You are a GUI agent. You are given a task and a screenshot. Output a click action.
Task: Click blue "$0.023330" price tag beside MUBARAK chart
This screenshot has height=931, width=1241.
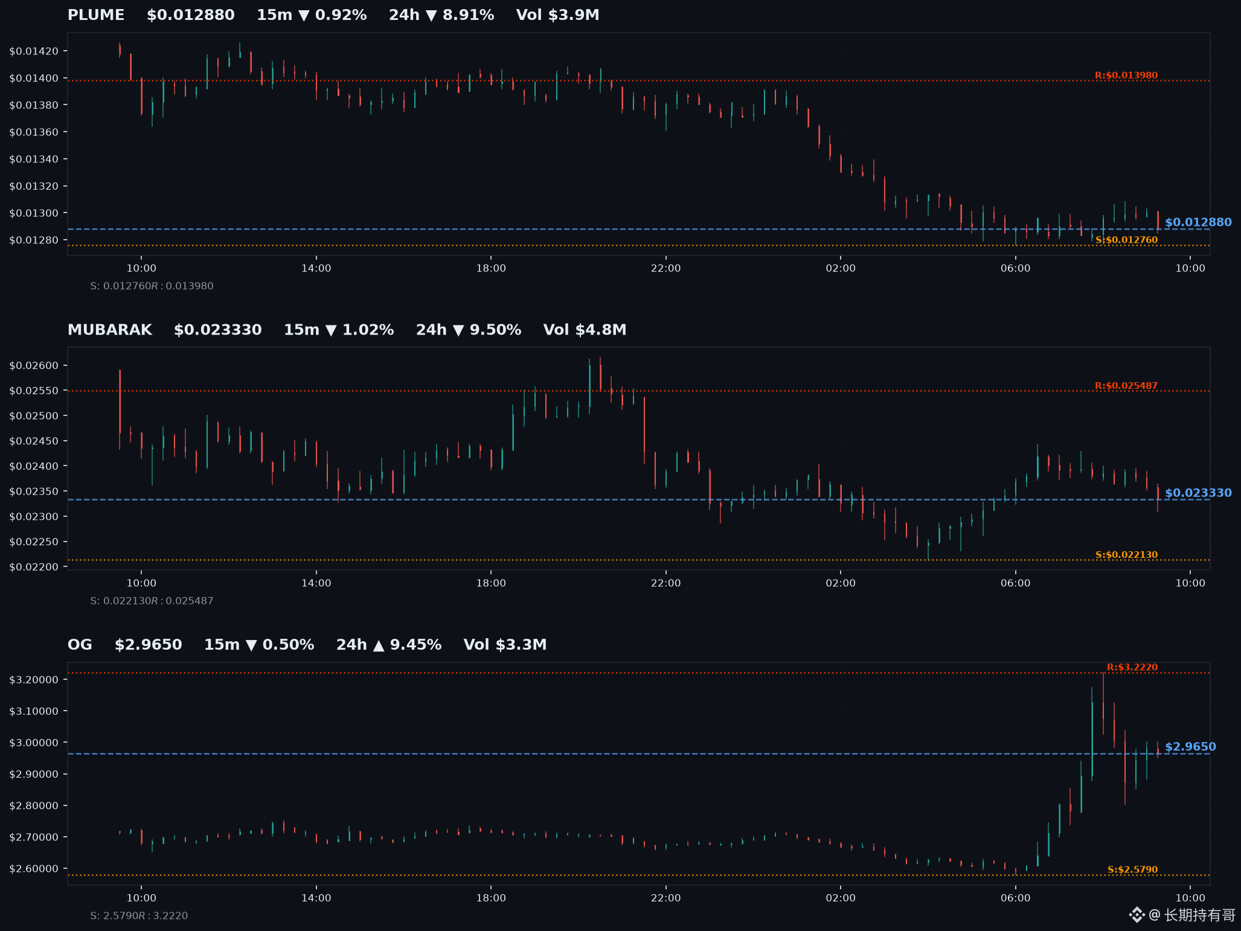(1198, 493)
